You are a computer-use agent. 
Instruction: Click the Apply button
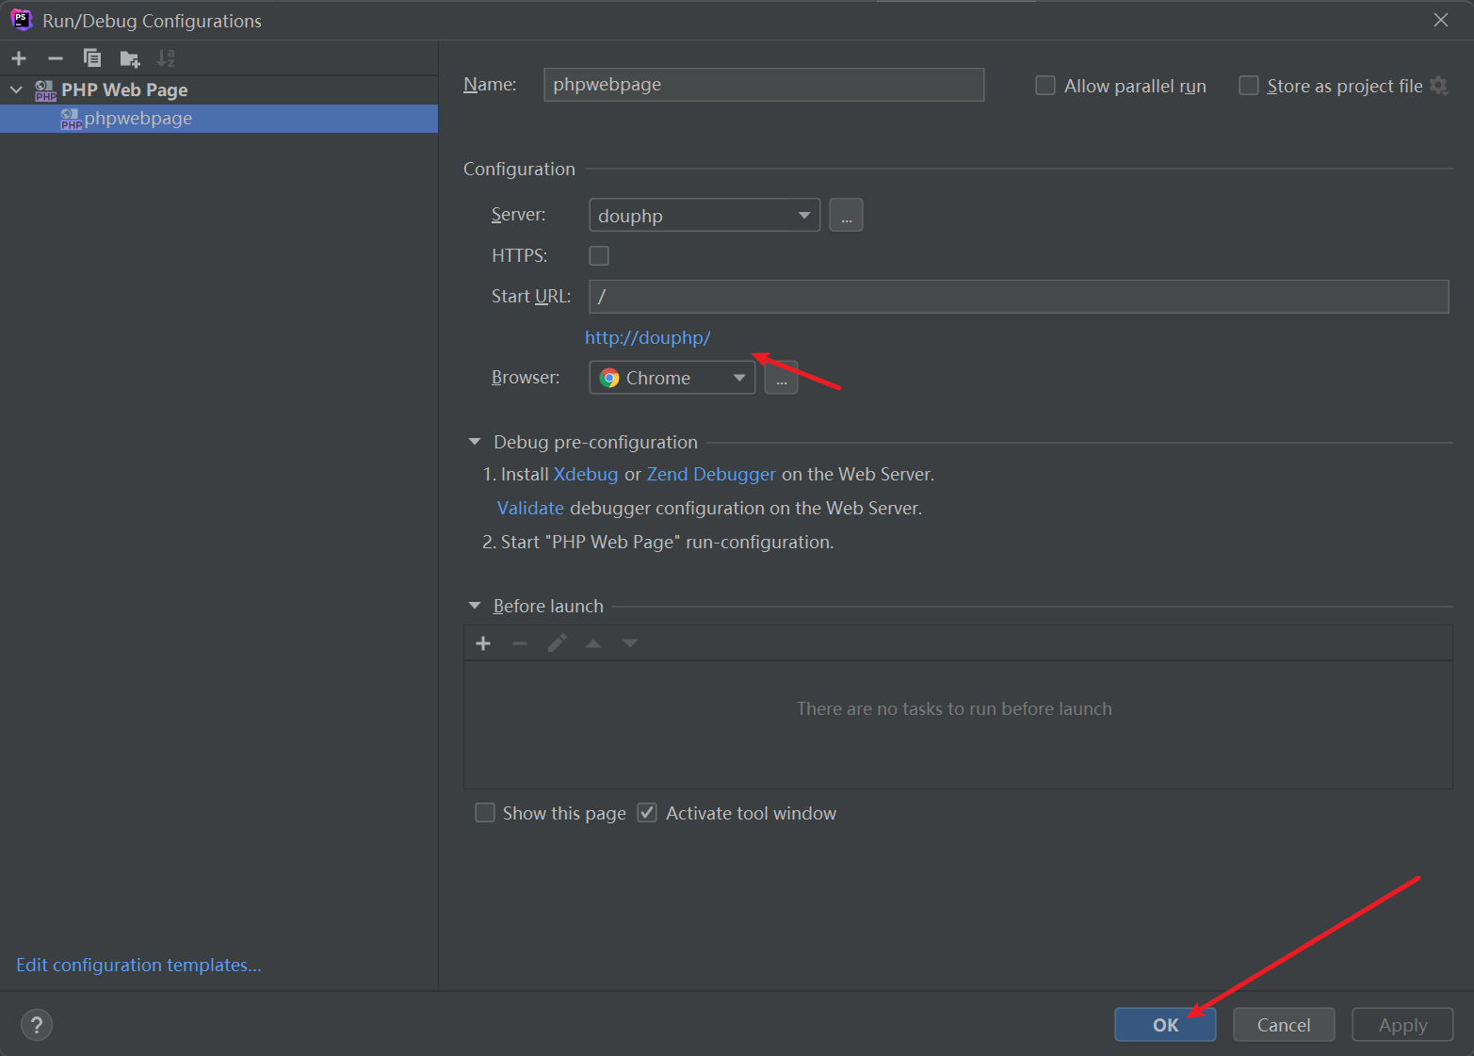tap(1402, 1025)
